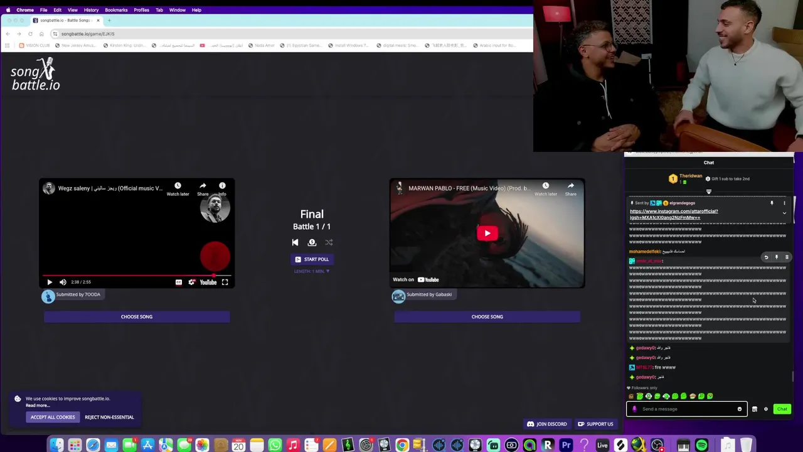Click the shuffle icon under Battle 1 / 1
Image resolution: width=803 pixels, height=452 pixels.
(329, 242)
